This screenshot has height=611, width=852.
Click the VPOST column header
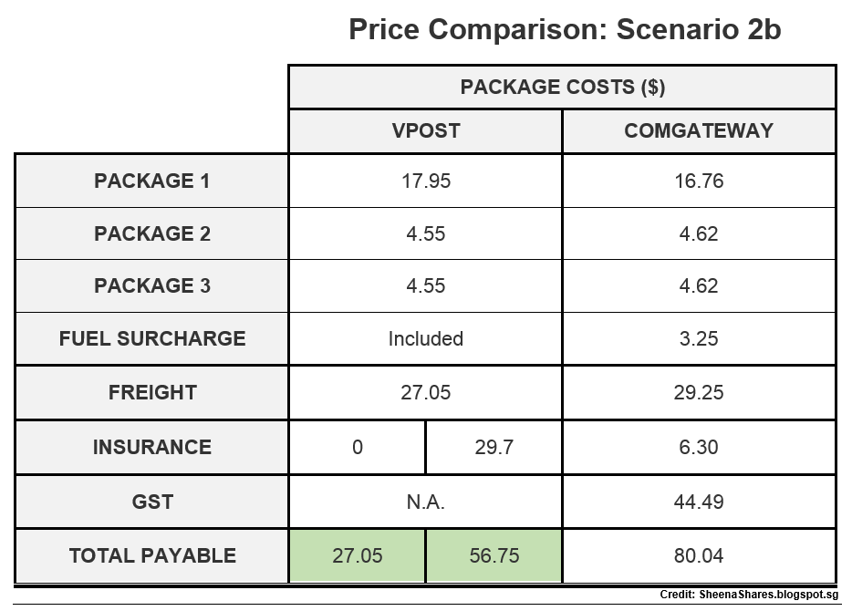[x=425, y=131]
